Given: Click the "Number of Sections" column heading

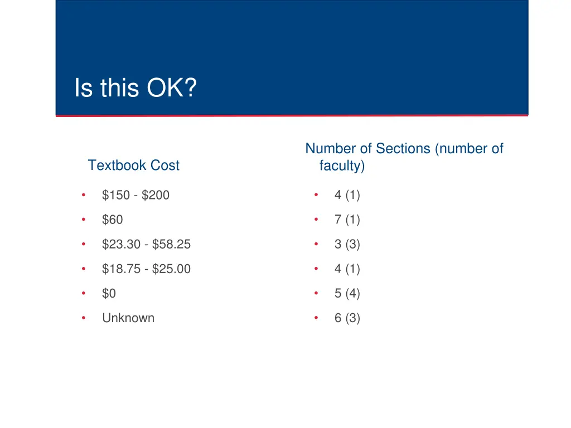Looking at the screenshot, I should [x=404, y=157].
